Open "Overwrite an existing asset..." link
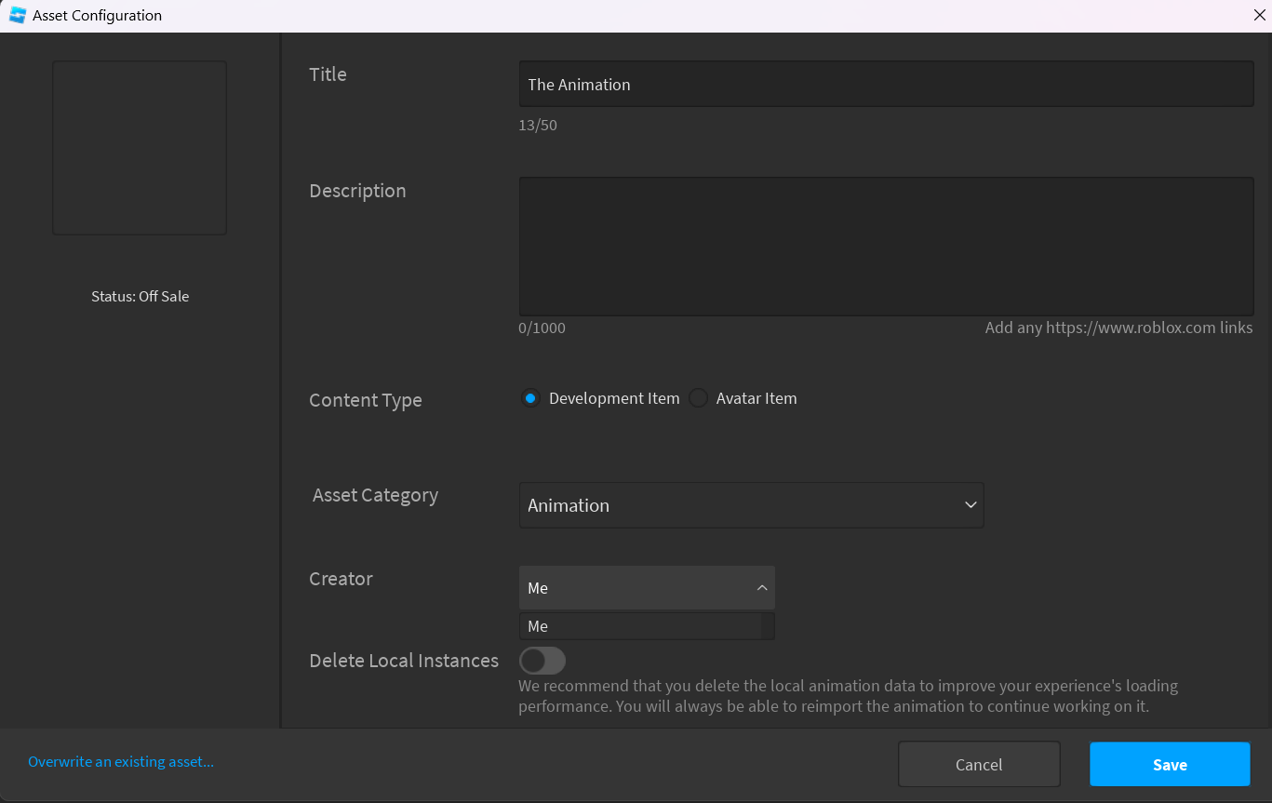 (121, 761)
